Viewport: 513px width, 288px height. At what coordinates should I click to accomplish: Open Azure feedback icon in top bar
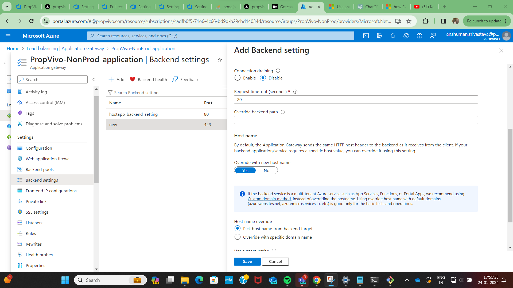pos(433,36)
